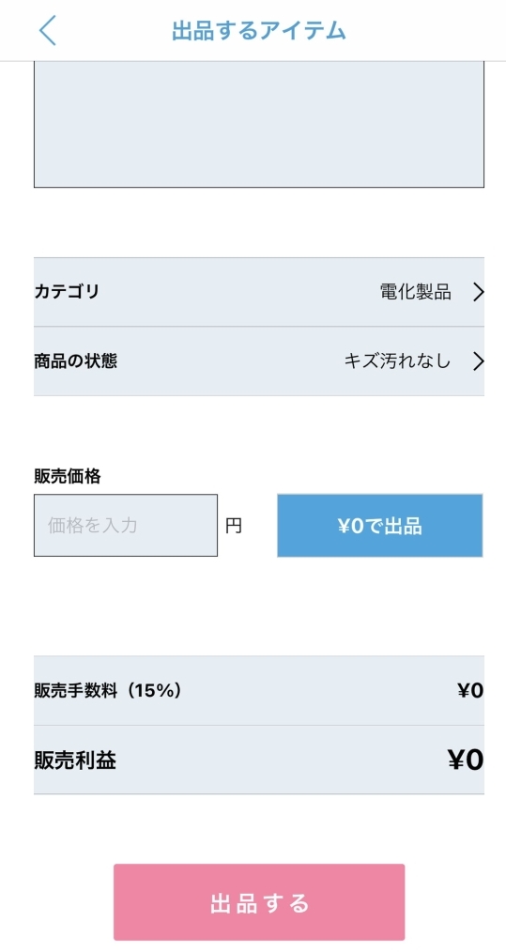The height and width of the screenshot is (952, 506).
Task: Select the 出品するアイテム header title
Action: [259, 30]
